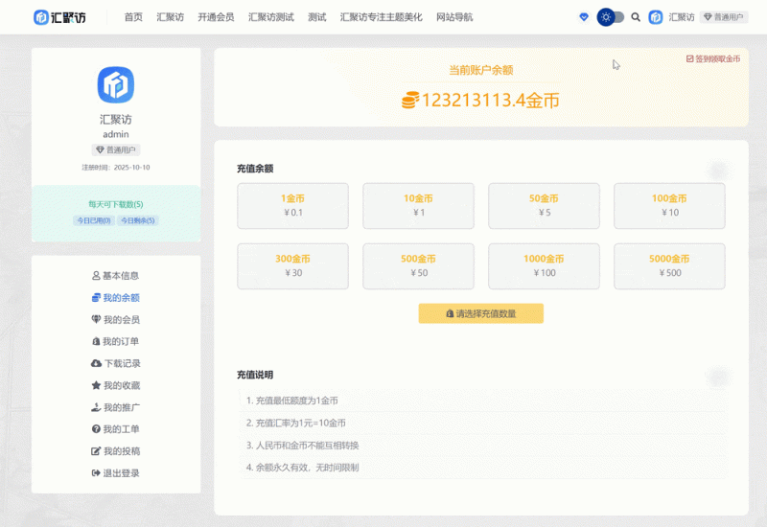The width and height of the screenshot is (767, 527).
Task: Select the 100金币 ¥10 recharge option
Action: [x=669, y=206]
